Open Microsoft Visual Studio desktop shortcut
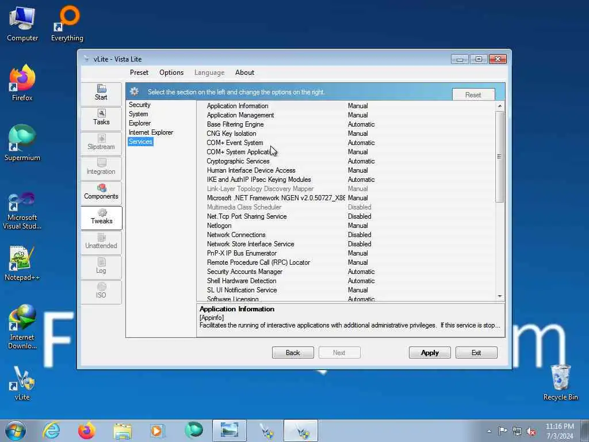This screenshot has width=589, height=442. click(x=22, y=211)
